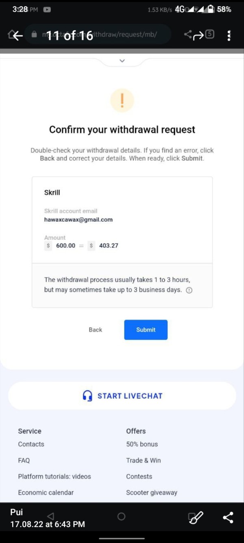The width and height of the screenshot is (244, 543).
Task: Open the Scooter giveaway link
Action: 152,492
